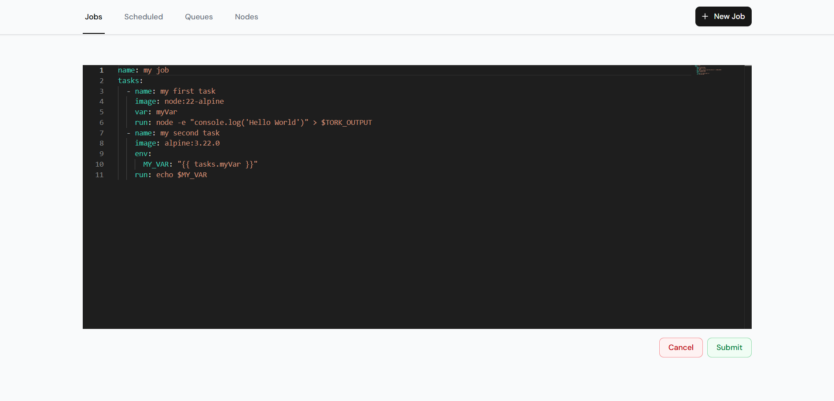Image resolution: width=834 pixels, height=401 pixels.
Task: Click 'echo $MY_VAR' run command
Action: click(x=181, y=175)
